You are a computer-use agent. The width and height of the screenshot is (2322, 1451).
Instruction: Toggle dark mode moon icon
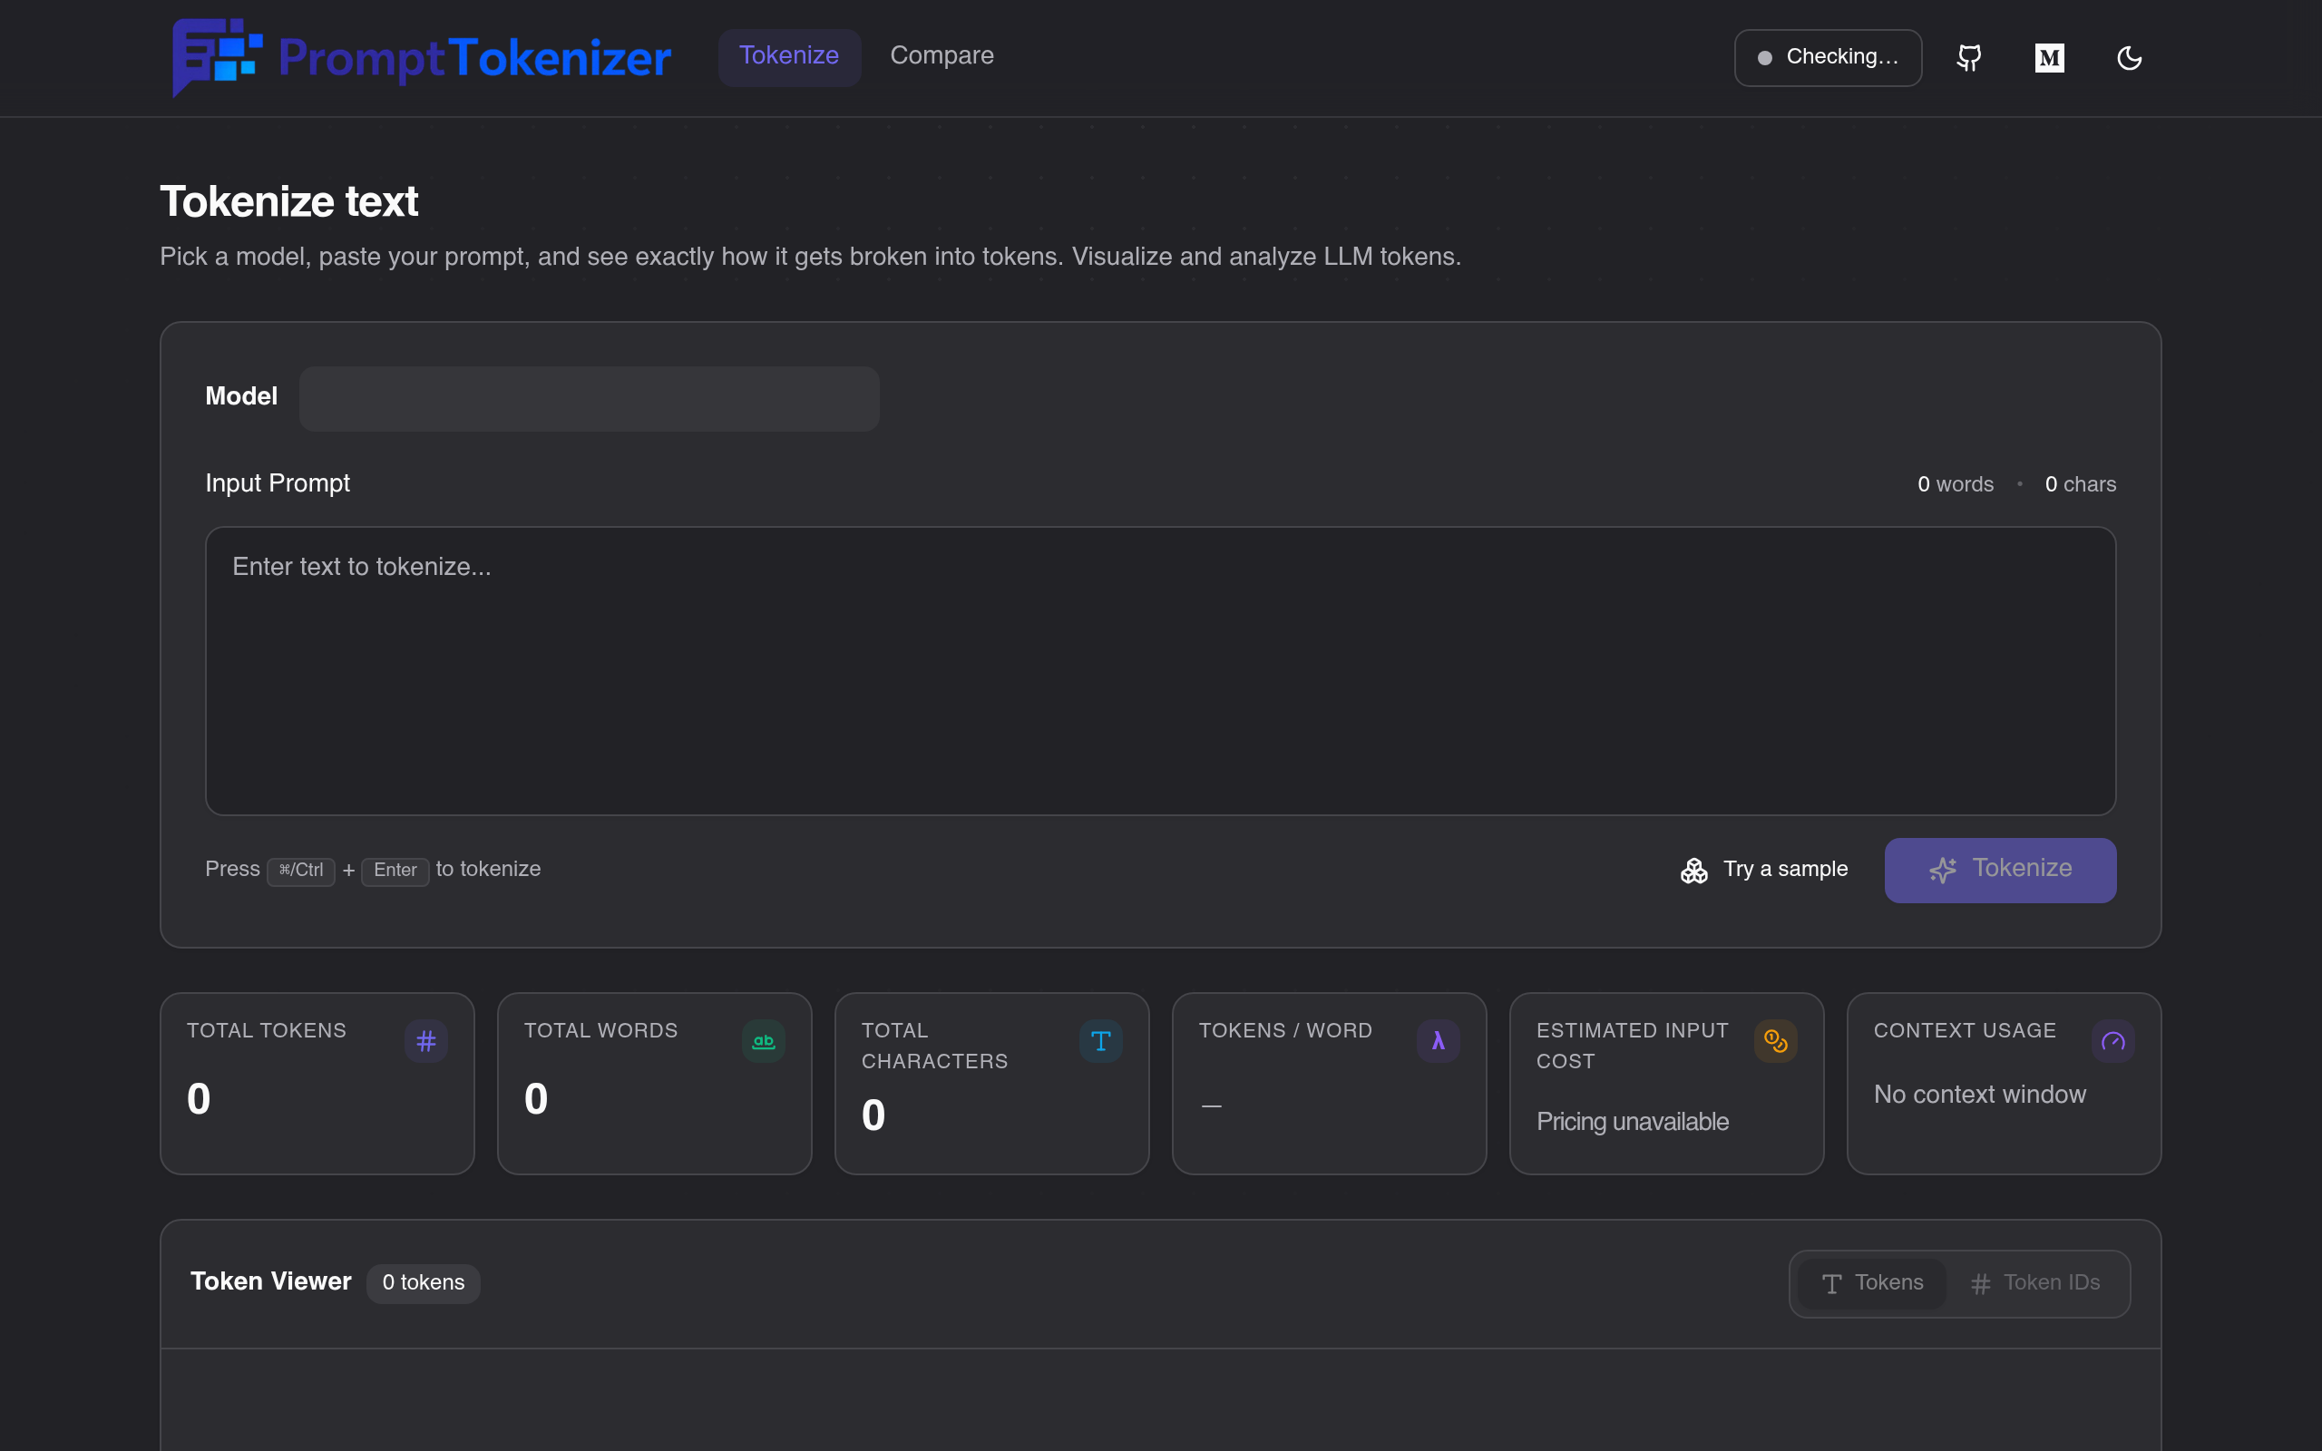pyautogui.click(x=2129, y=57)
